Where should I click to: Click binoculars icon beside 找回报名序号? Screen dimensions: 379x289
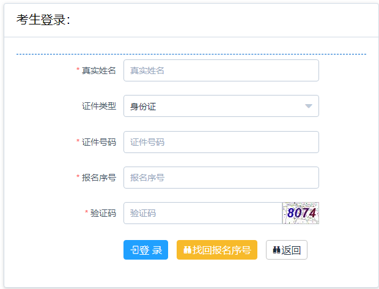[187, 250]
